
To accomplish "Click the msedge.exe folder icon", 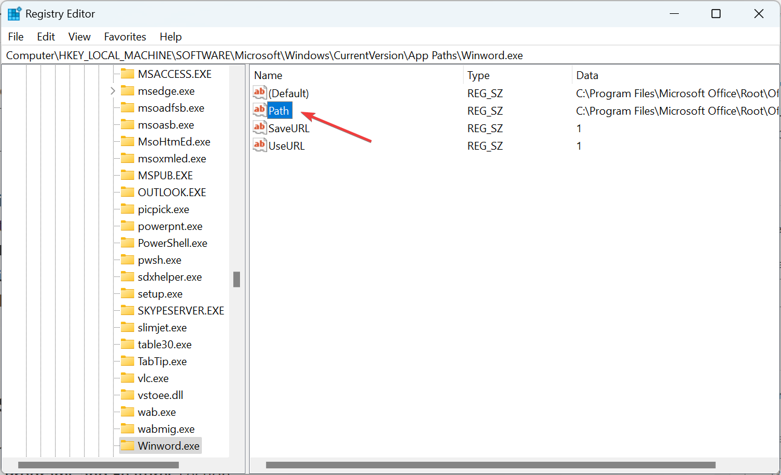I will click(127, 91).
